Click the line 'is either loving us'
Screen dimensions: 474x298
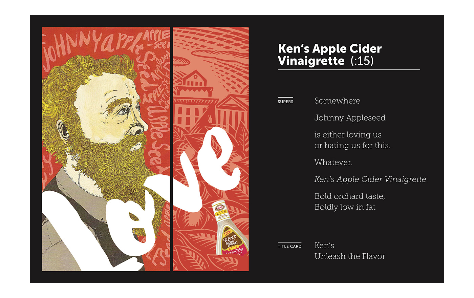[x=348, y=135]
